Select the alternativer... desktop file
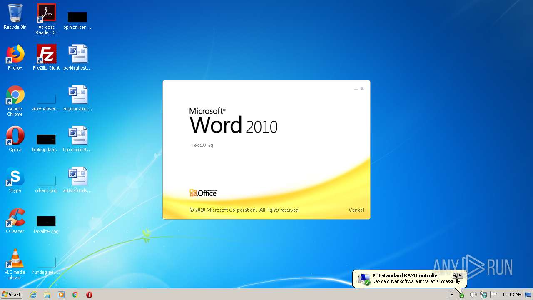The height and width of the screenshot is (300, 533). [46, 102]
